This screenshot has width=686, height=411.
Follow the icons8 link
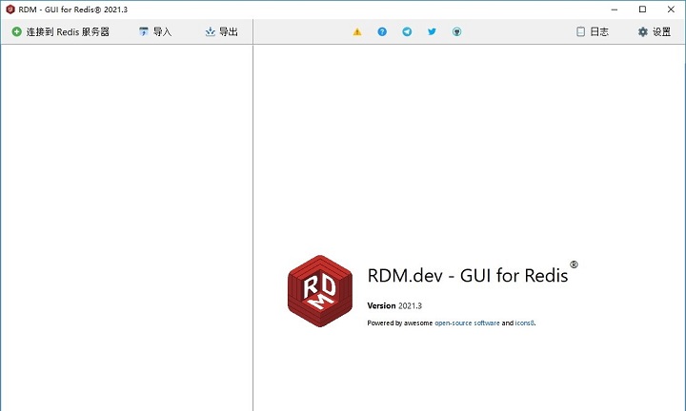525,323
